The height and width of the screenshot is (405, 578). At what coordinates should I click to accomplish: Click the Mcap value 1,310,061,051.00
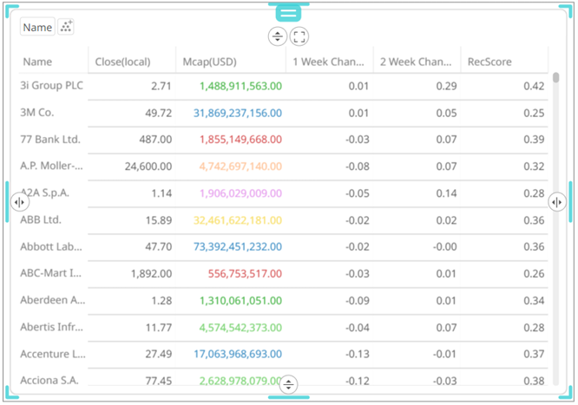click(240, 300)
